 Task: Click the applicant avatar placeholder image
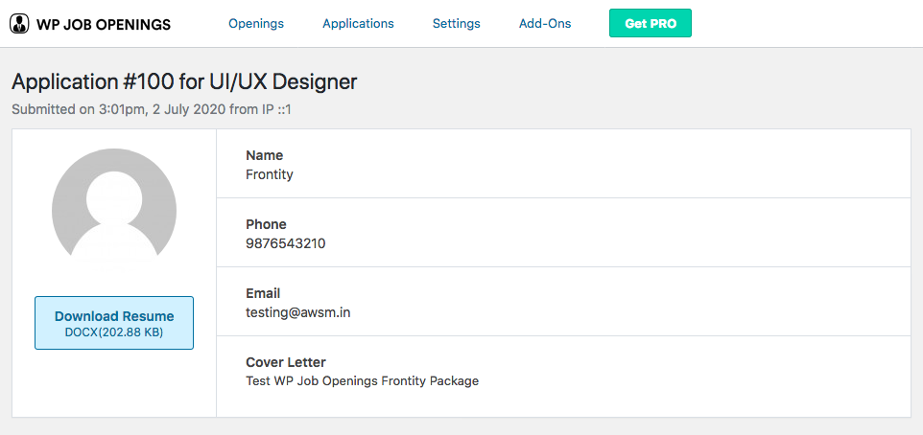tap(114, 207)
